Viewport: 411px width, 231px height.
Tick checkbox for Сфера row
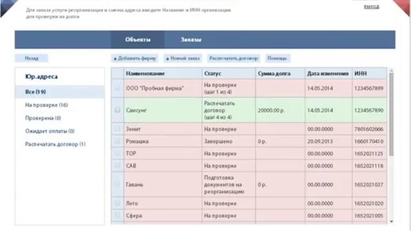(x=118, y=216)
